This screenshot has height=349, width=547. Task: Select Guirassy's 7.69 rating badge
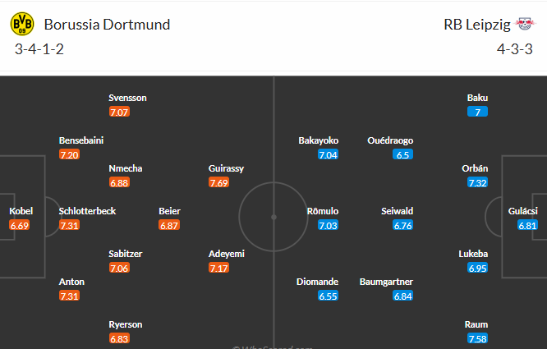coord(218,183)
